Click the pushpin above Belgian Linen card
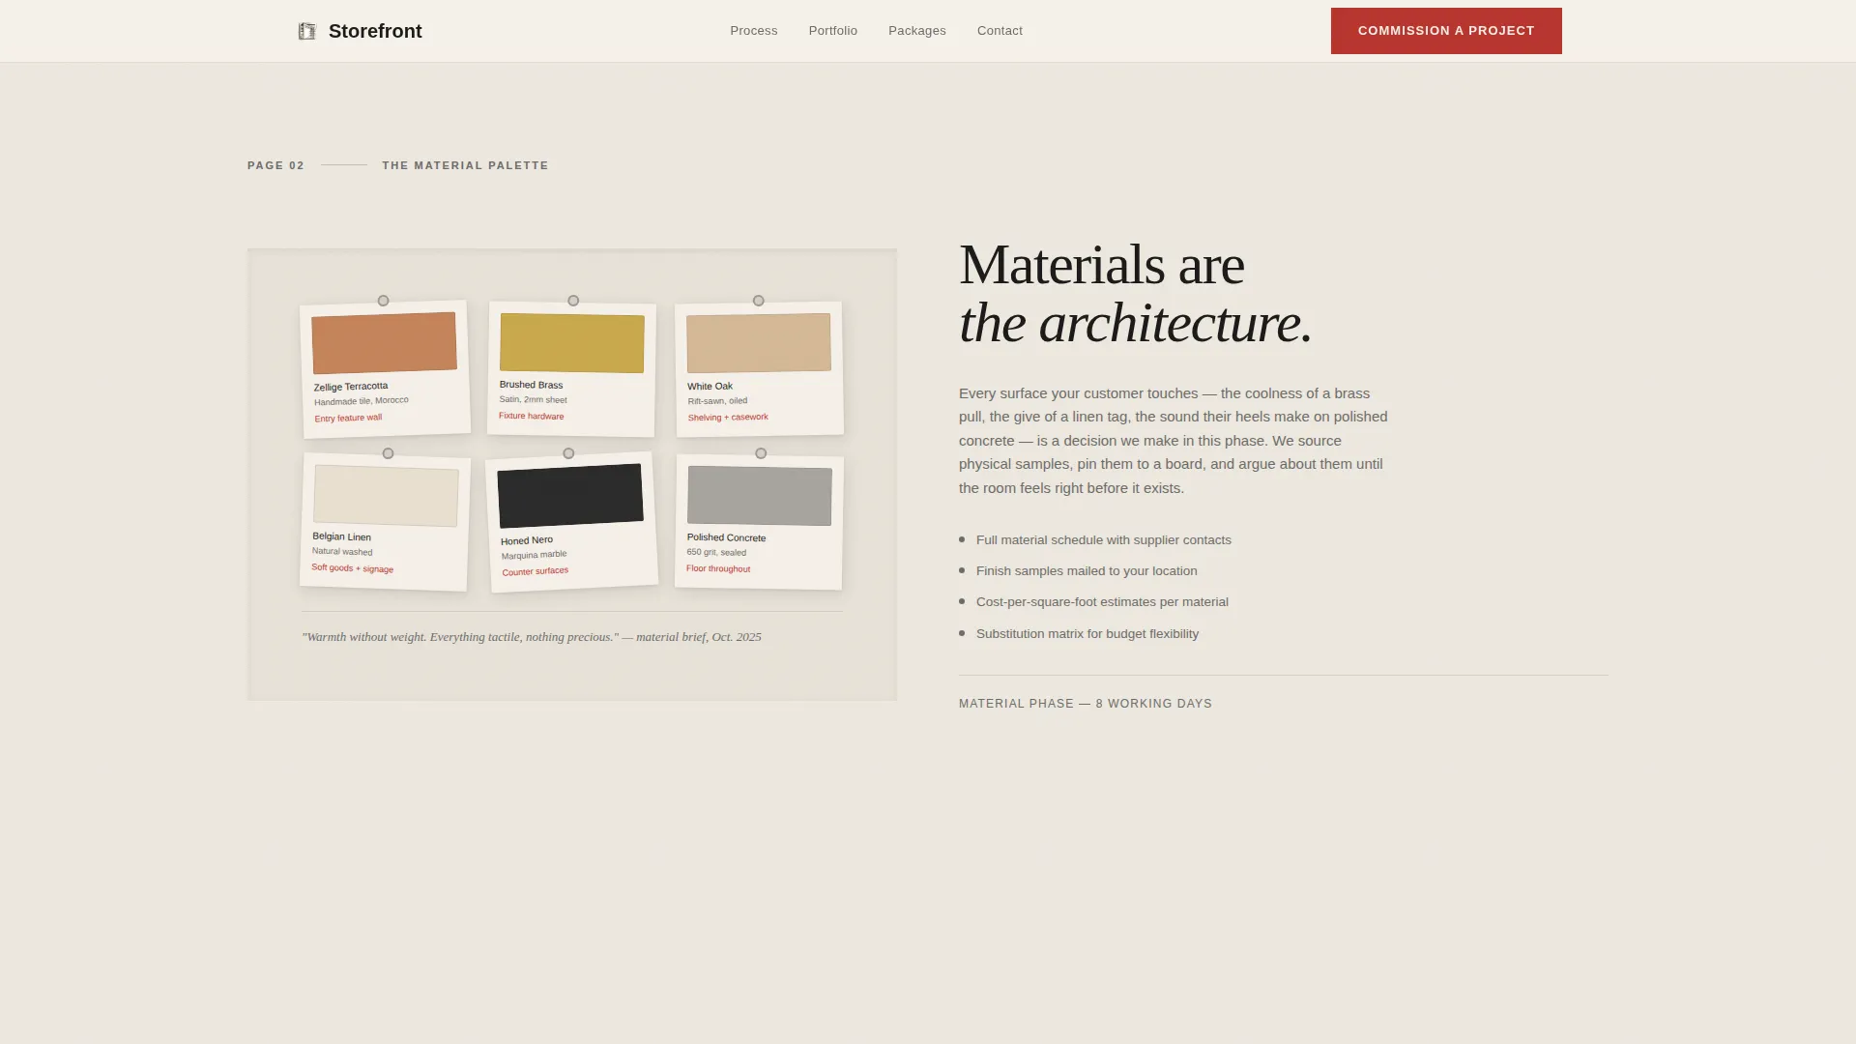 coord(388,453)
